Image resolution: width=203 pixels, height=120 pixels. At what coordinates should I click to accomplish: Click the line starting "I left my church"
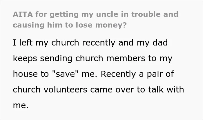pyautogui.click(x=90, y=43)
